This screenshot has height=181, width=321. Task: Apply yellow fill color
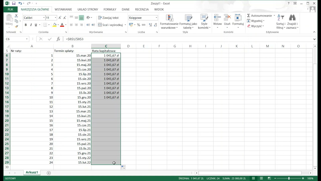pos(54,25)
